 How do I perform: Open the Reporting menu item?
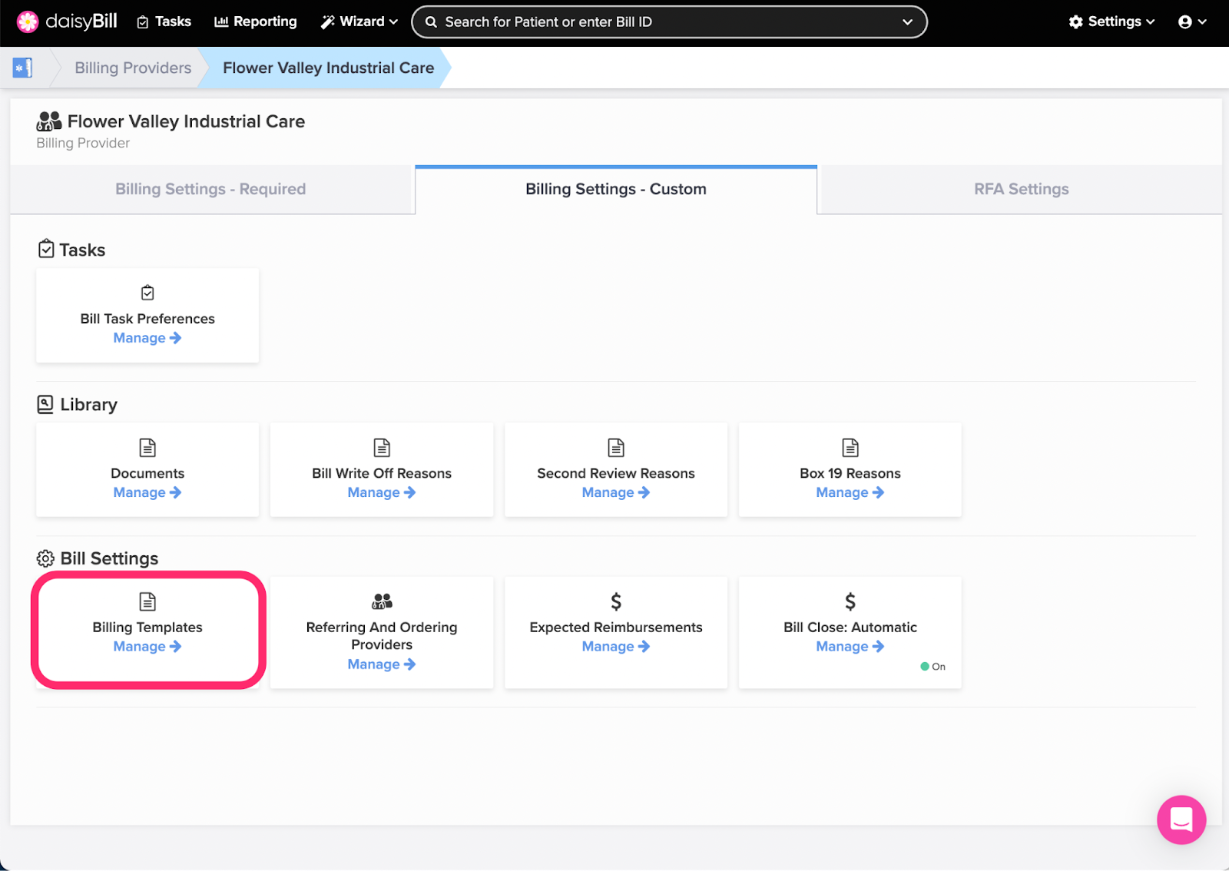pos(255,22)
